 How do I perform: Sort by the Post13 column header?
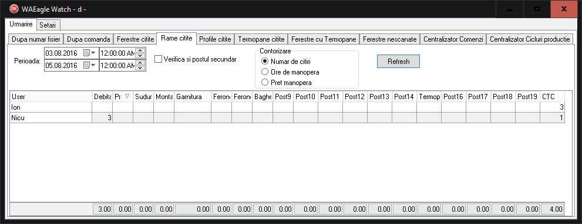click(380, 96)
